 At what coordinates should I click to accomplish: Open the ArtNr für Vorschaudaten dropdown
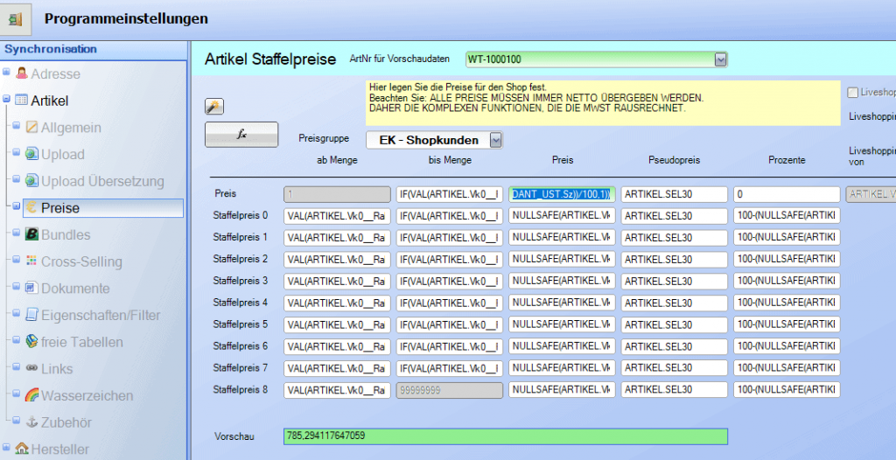pyautogui.click(x=721, y=59)
